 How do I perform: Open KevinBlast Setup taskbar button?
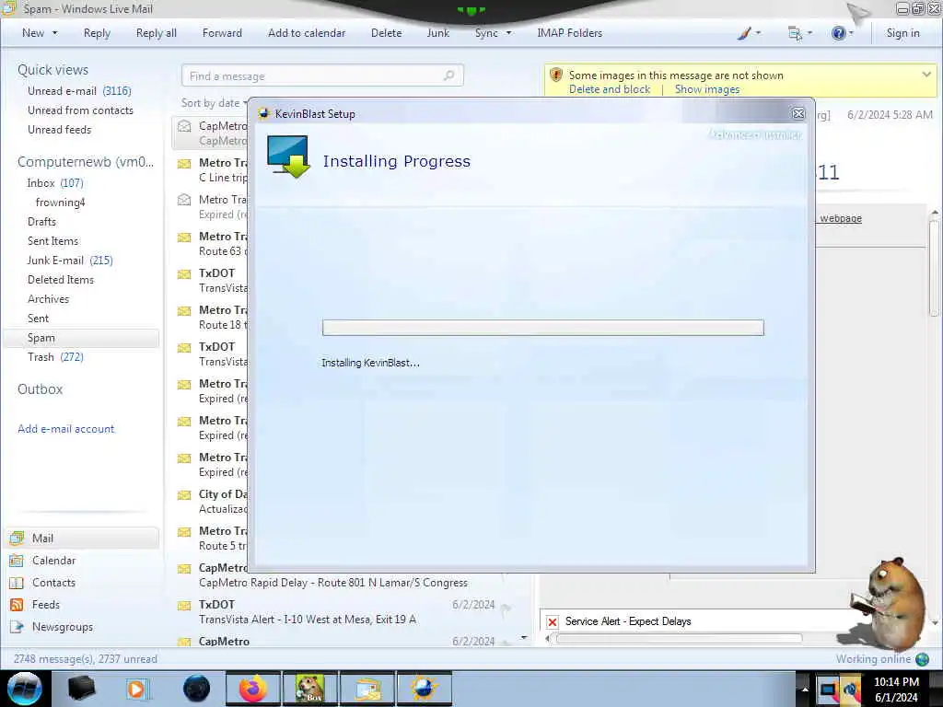pos(425,689)
